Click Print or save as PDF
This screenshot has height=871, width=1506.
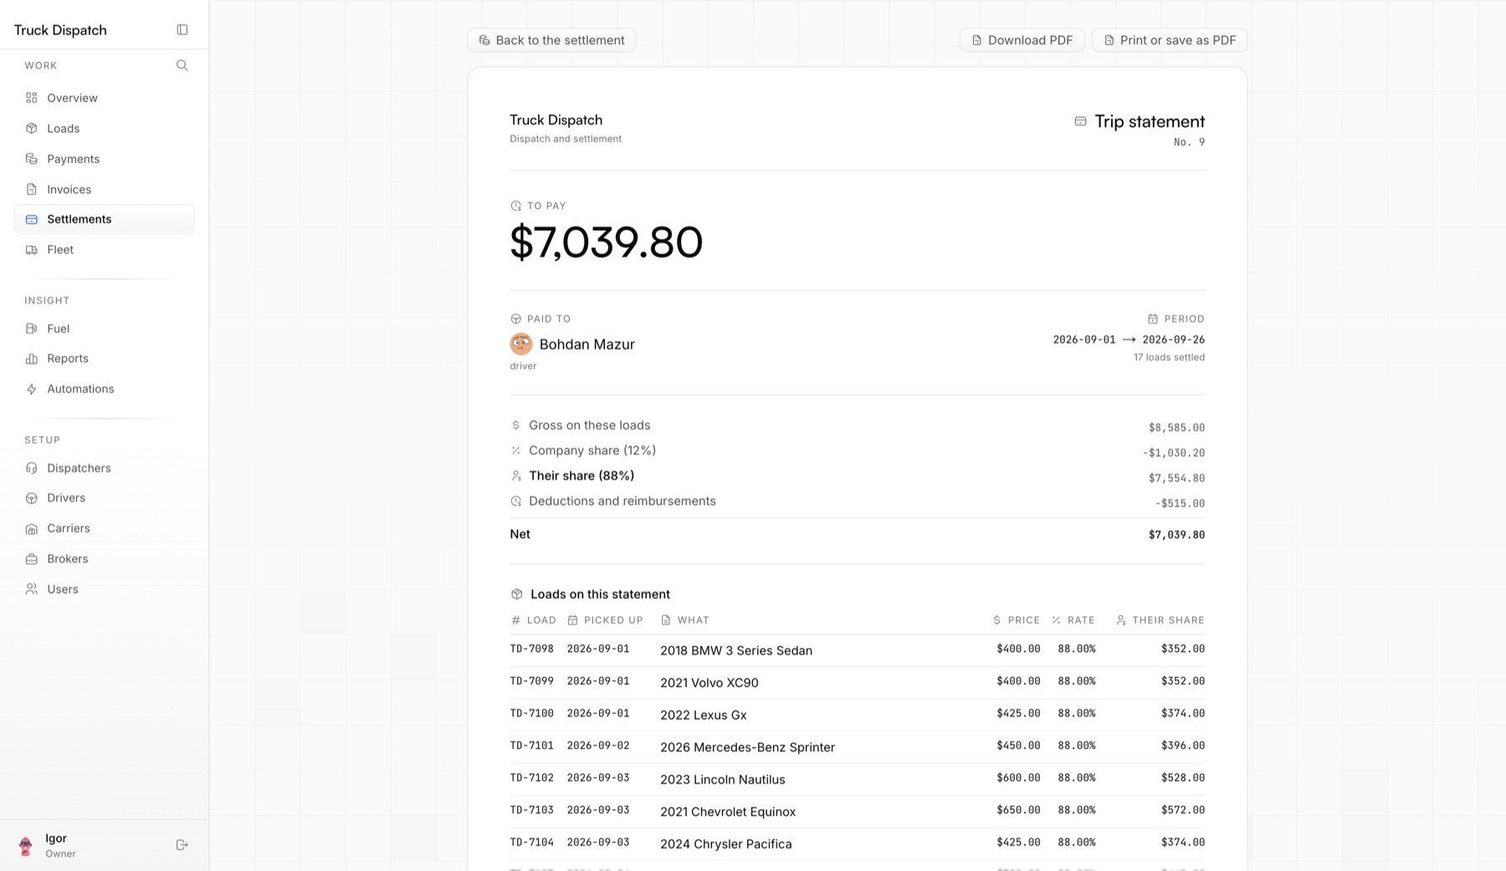[1170, 40]
